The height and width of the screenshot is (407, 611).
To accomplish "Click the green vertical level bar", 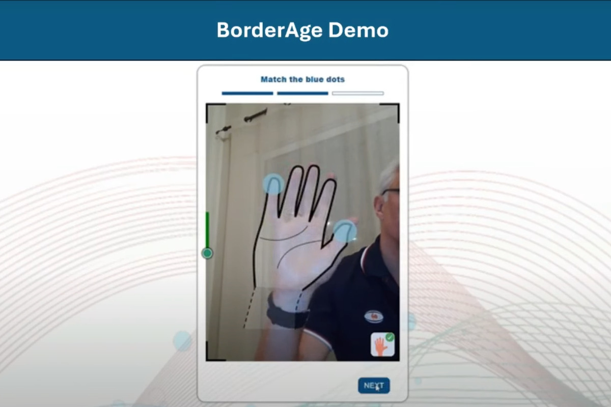I will pos(207,230).
